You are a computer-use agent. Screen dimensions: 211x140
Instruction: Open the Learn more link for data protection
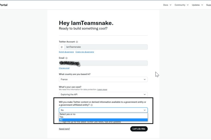(x=102, y=90)
